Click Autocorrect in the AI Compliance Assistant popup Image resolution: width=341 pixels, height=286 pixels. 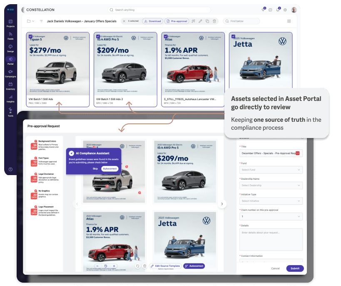(110, 168)
